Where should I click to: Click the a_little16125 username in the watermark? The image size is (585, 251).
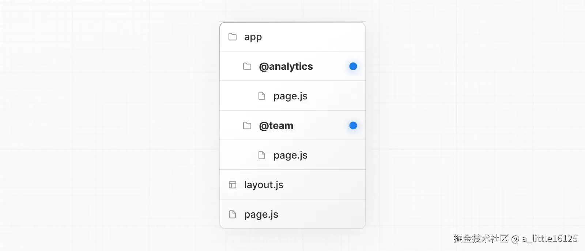pyautogui.click(x=550, y=239)
